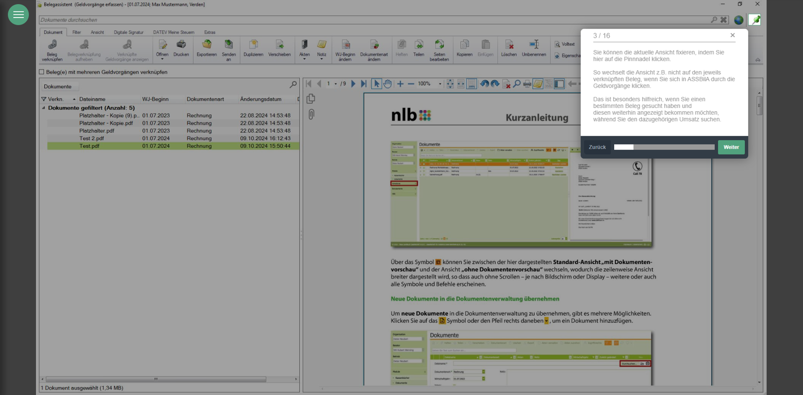Switch to the Filter tab
Viewport: 803px width, 395px height.
[77, 32]
